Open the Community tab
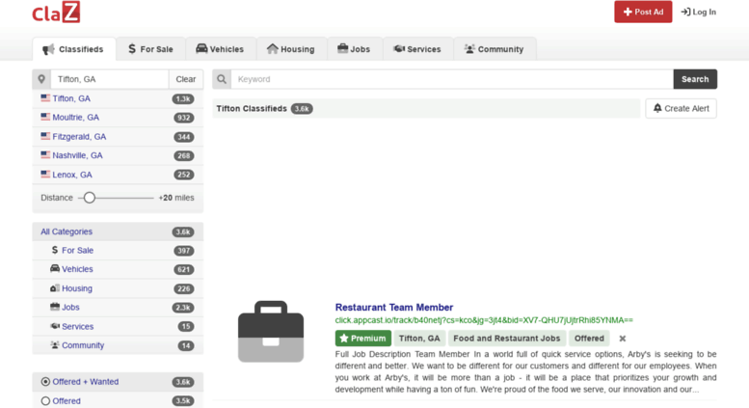The height and width of the screenshot is (408, 749). tap(495, 49)
